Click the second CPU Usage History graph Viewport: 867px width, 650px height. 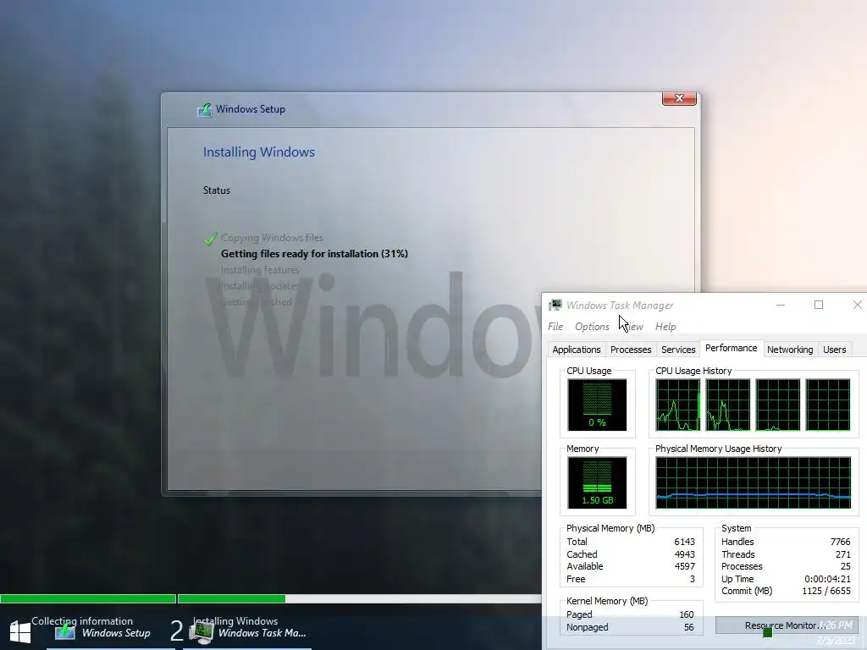727,405
